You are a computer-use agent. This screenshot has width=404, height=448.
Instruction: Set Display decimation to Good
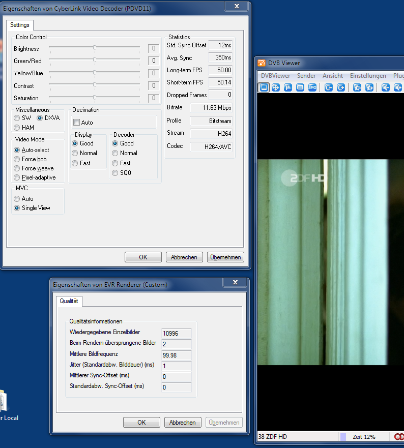click(x=75, y=143)
